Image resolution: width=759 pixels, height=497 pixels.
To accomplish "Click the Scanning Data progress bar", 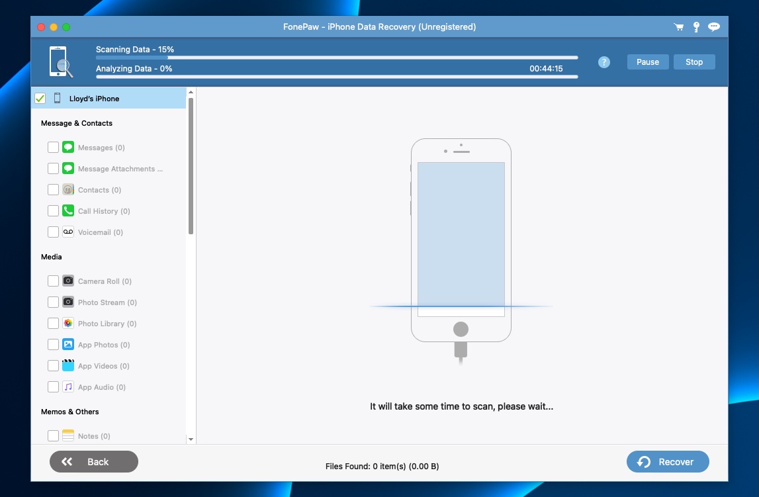I will tap(337, 58).
